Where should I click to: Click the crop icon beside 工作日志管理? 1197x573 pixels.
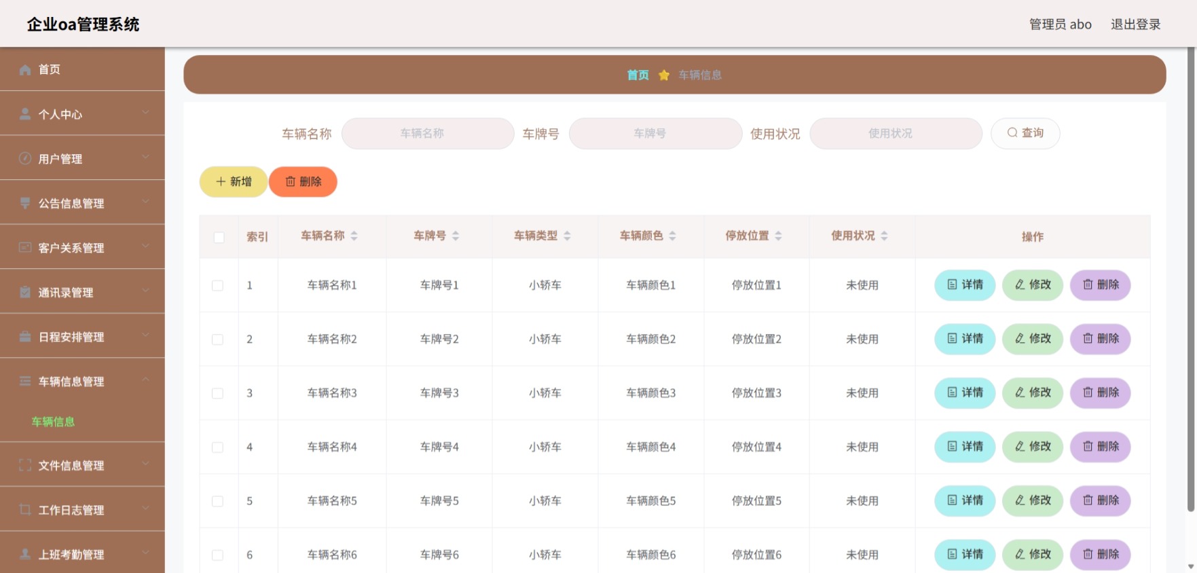25,509
